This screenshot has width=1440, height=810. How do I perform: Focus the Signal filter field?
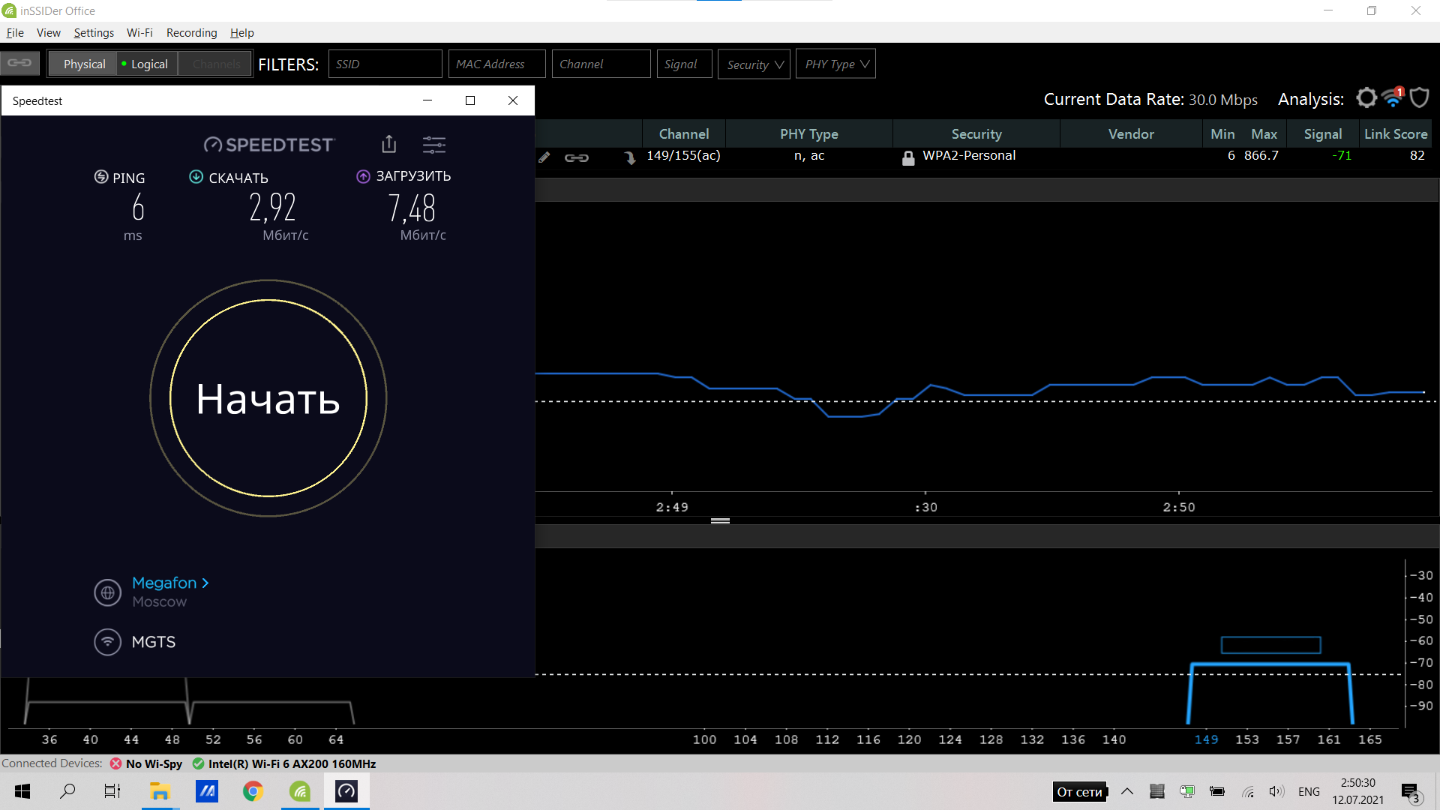point(684,64)
